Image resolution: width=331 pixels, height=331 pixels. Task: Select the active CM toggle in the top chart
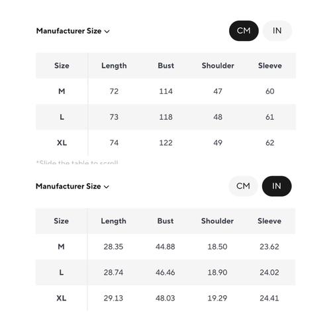[244, 30]
